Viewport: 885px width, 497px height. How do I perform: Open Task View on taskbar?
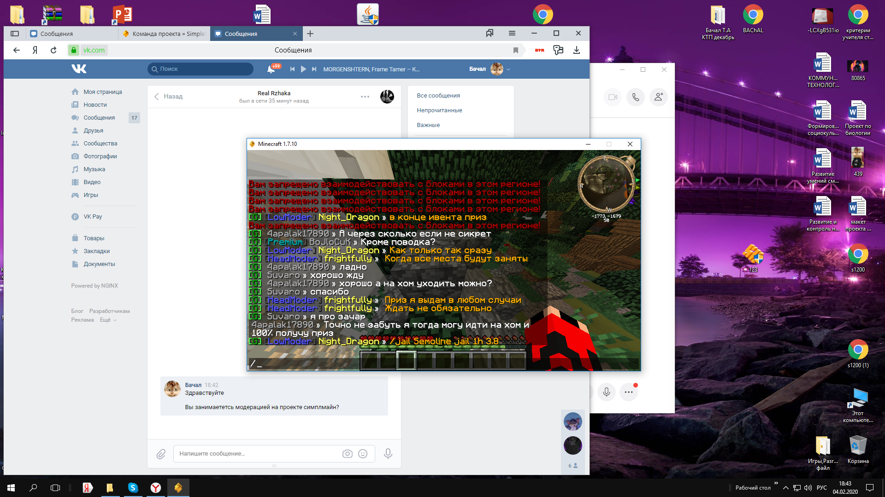55,488
